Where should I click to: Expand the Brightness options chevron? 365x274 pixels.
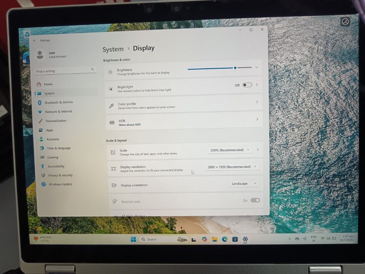tap(256, 67)
